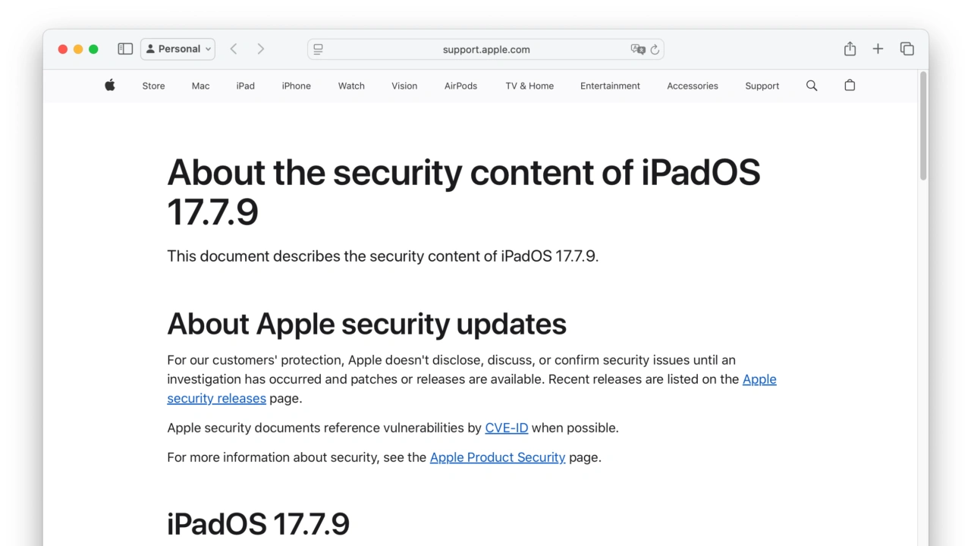
Task: Open the iPhone menu item
Action: [296, 86]
